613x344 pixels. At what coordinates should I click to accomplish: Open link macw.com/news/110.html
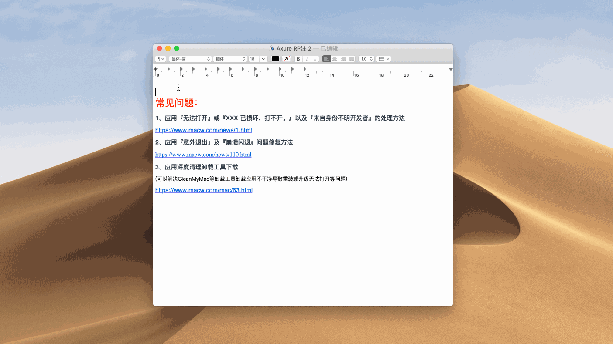tap(203, 155)
